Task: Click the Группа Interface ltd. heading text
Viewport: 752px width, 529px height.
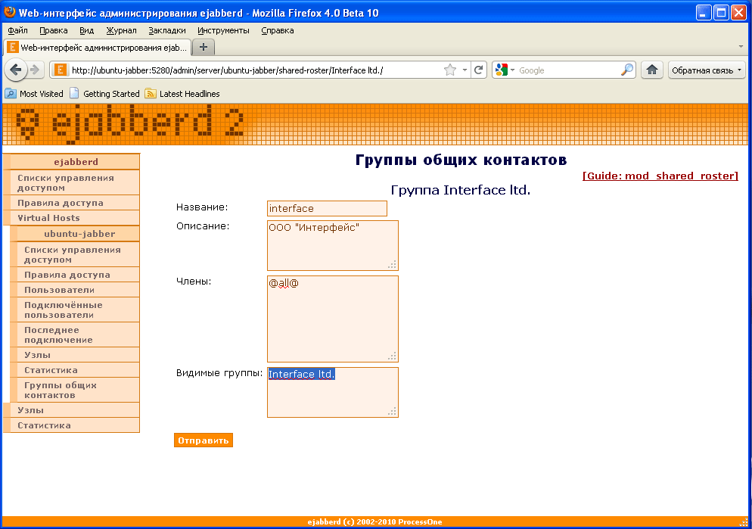Action: click(461, 190)
